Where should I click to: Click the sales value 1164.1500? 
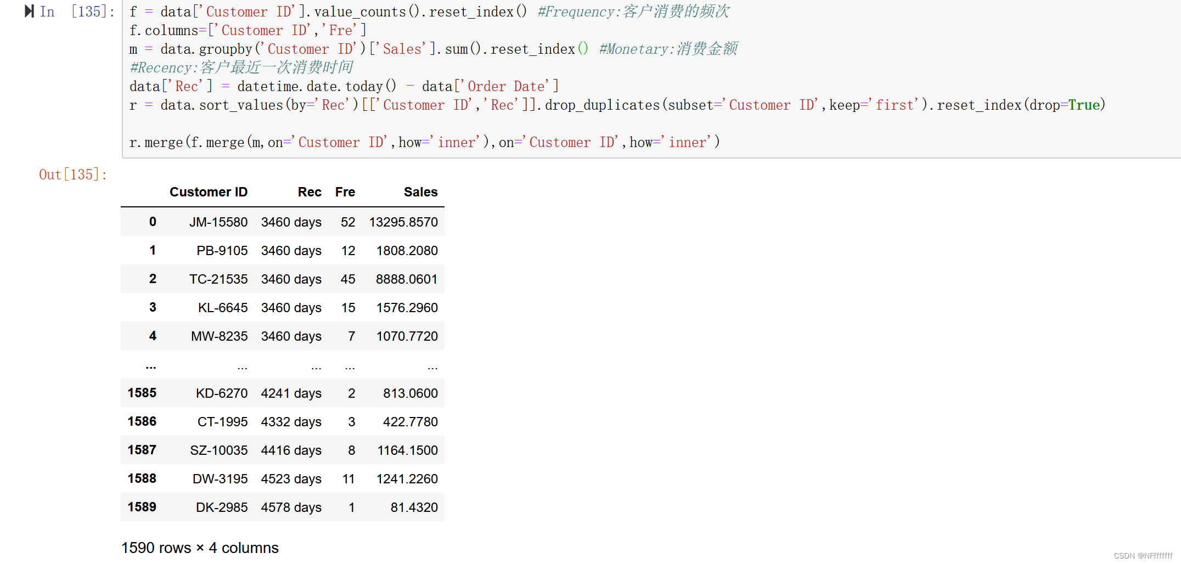click(407, 450)
